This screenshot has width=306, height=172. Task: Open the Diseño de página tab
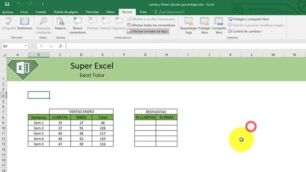tap(66, 12)
